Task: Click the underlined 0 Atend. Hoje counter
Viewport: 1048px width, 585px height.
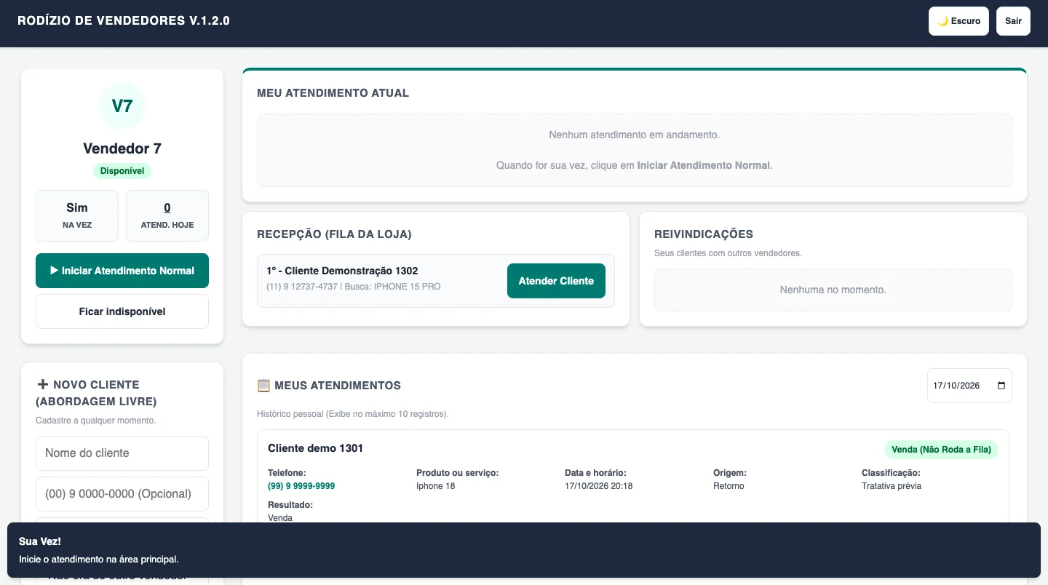Action: [167, 208]
